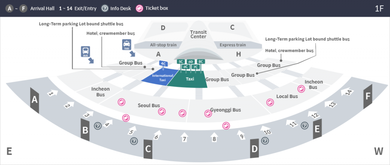Click the Transit Center label

(x=198, y=34)
